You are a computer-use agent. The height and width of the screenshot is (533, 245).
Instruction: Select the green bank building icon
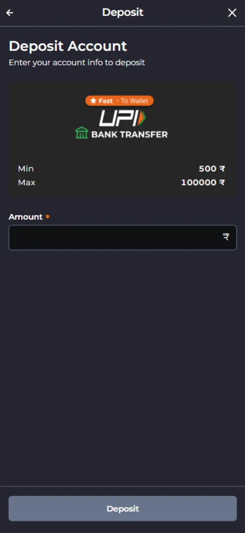point(81,133)
